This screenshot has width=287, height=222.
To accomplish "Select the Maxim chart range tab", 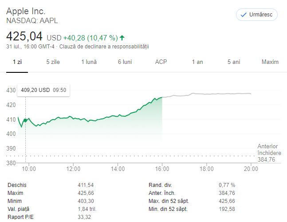I will (x=270, y=62).
